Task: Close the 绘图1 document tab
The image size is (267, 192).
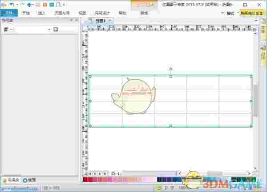Action: [x=110, y=20]
